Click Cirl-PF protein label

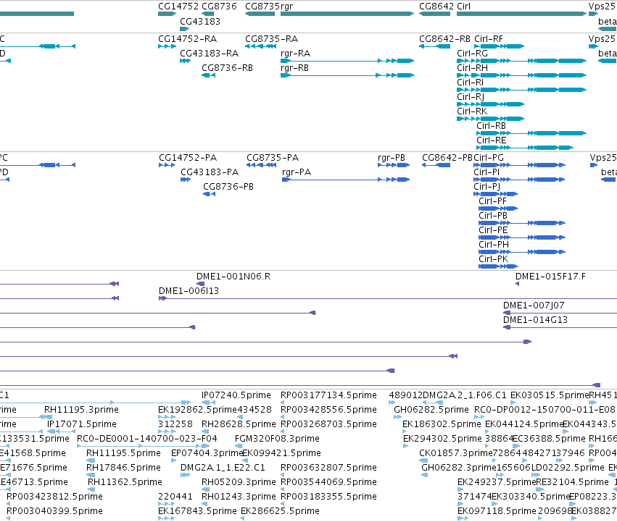492,202
